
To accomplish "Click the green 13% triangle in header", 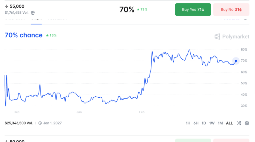I will click(x=138, y=10).
